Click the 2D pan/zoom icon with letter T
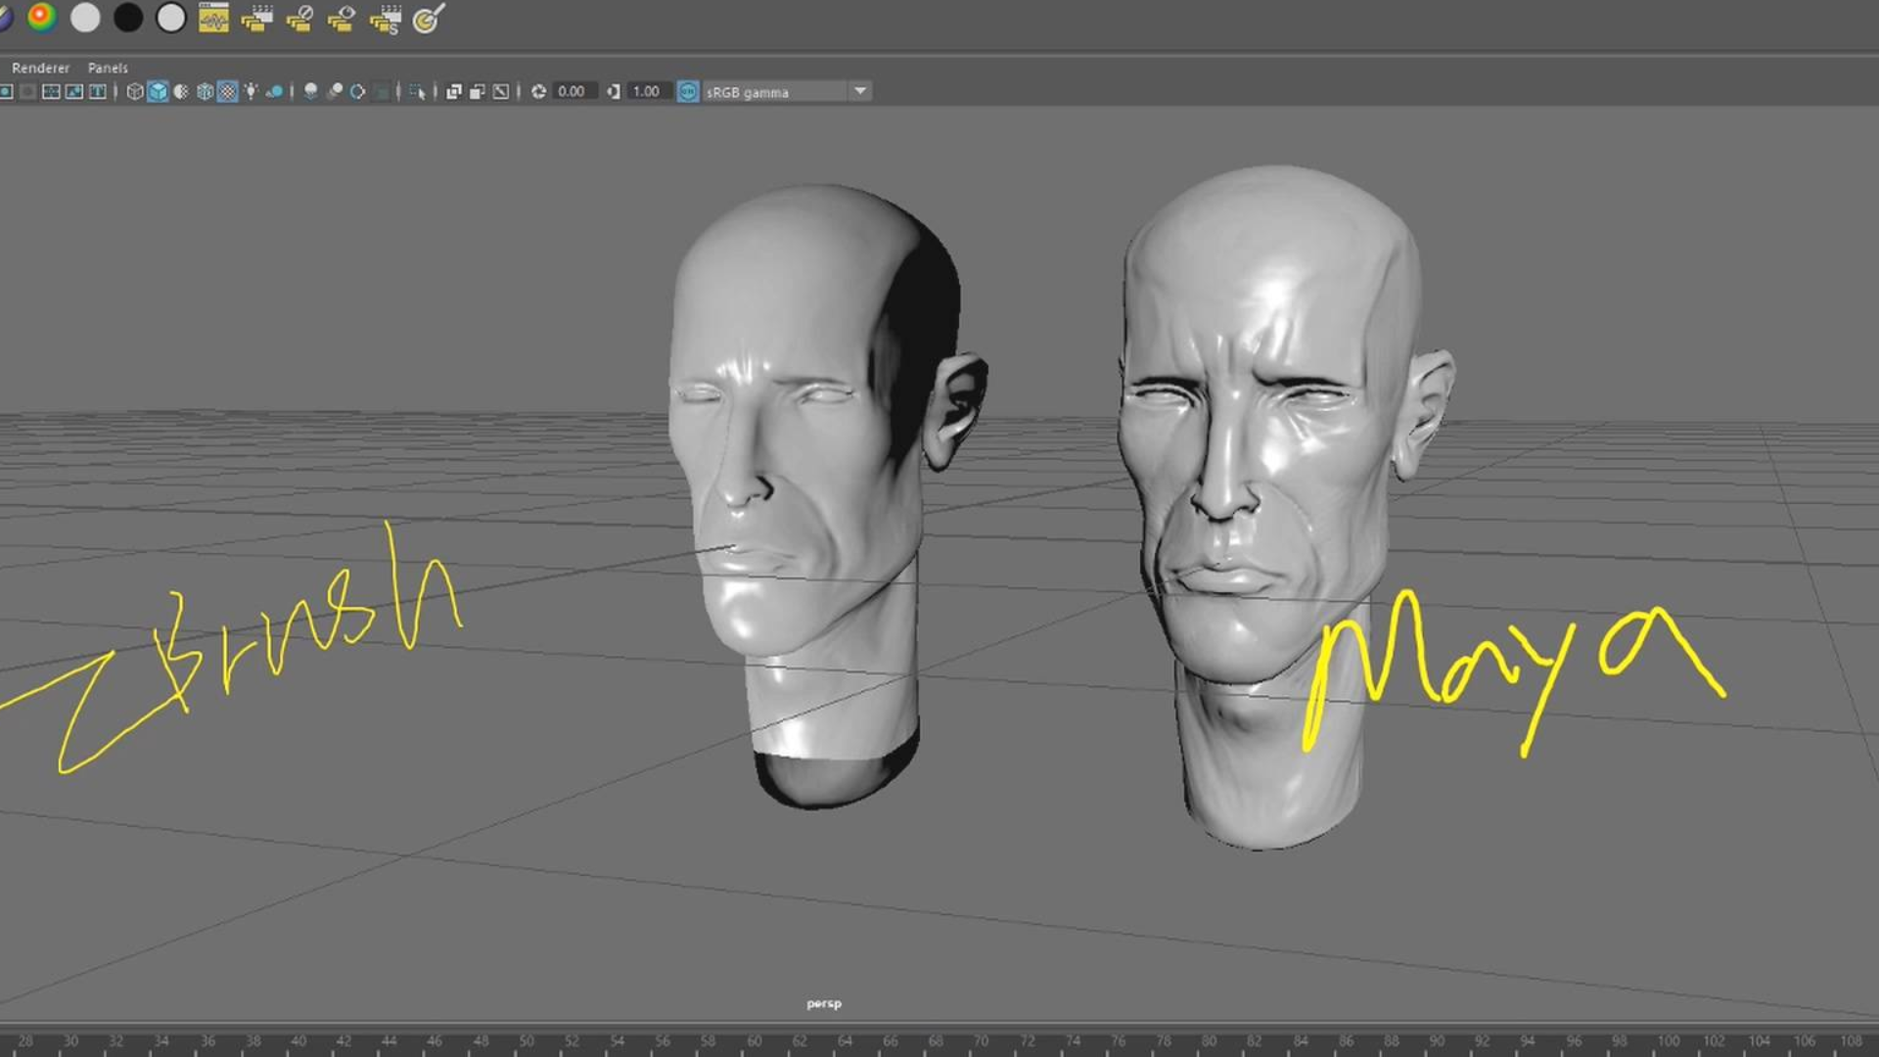 tap(98, 91)
